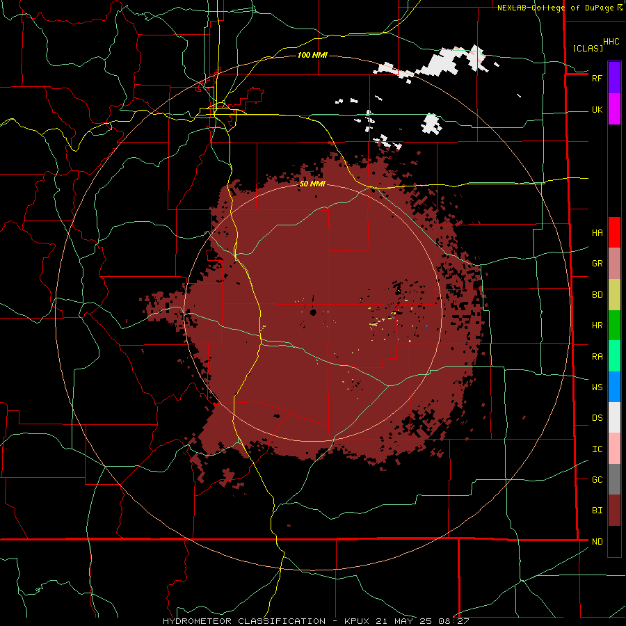Click the ND black legend swatch
Screen dimensions: 626x626
614,541
